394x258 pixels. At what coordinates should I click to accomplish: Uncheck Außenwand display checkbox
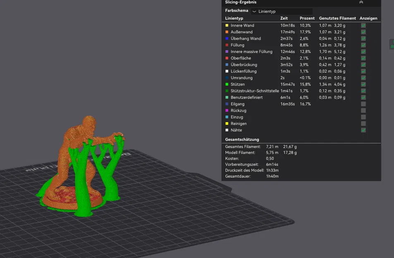(363, 32)
